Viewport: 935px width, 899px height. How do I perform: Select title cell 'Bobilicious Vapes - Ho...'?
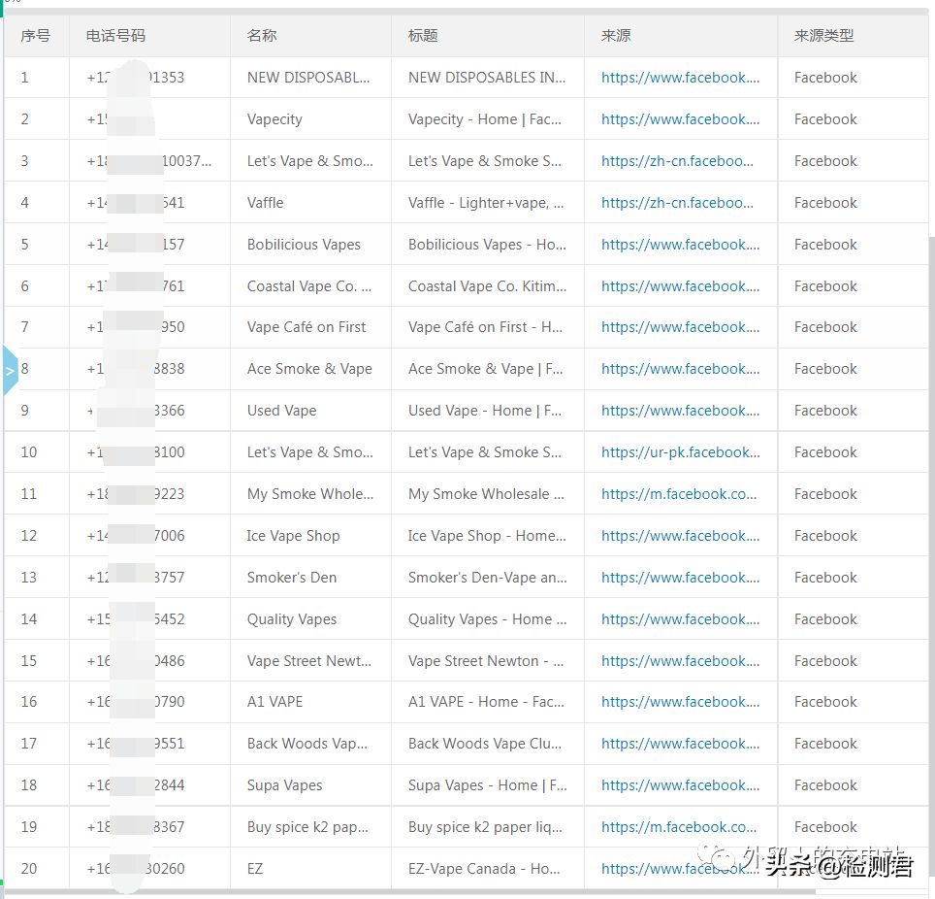pyautogui.click(x=487, y=245)
